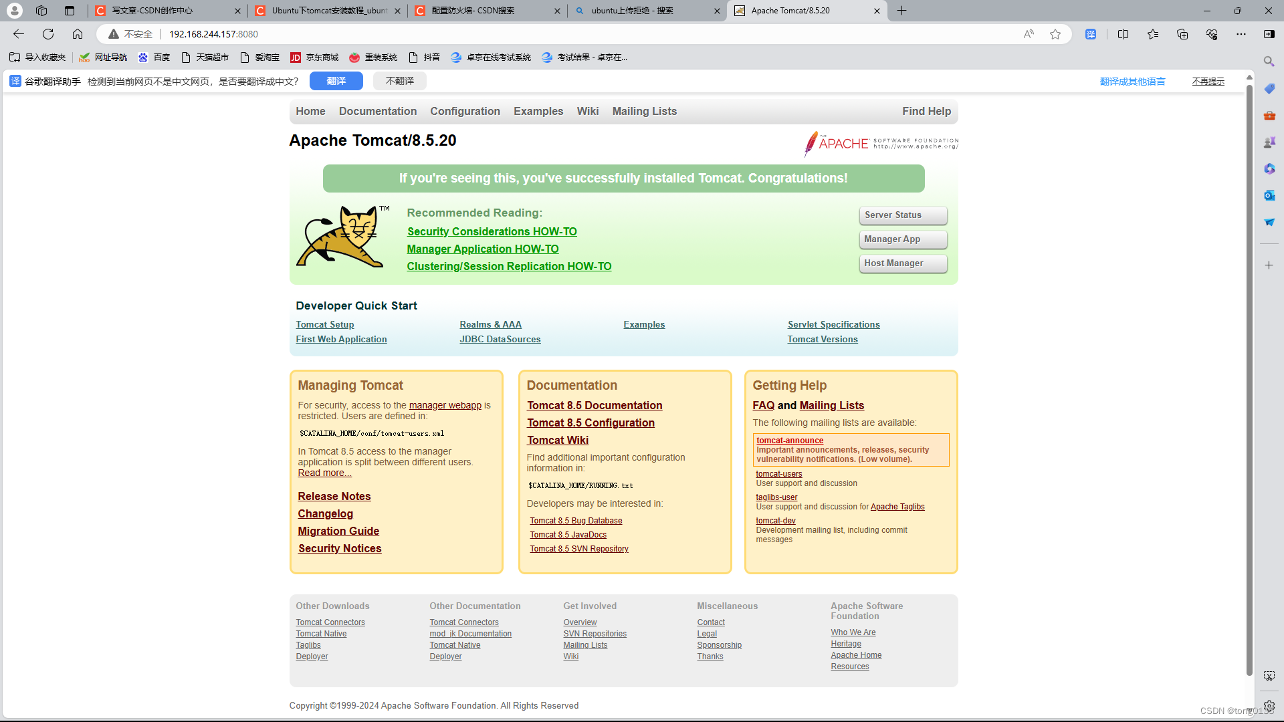Open the tomcat-announce mailing list link
Screen dimensions: 1284x722
(790, 441)
